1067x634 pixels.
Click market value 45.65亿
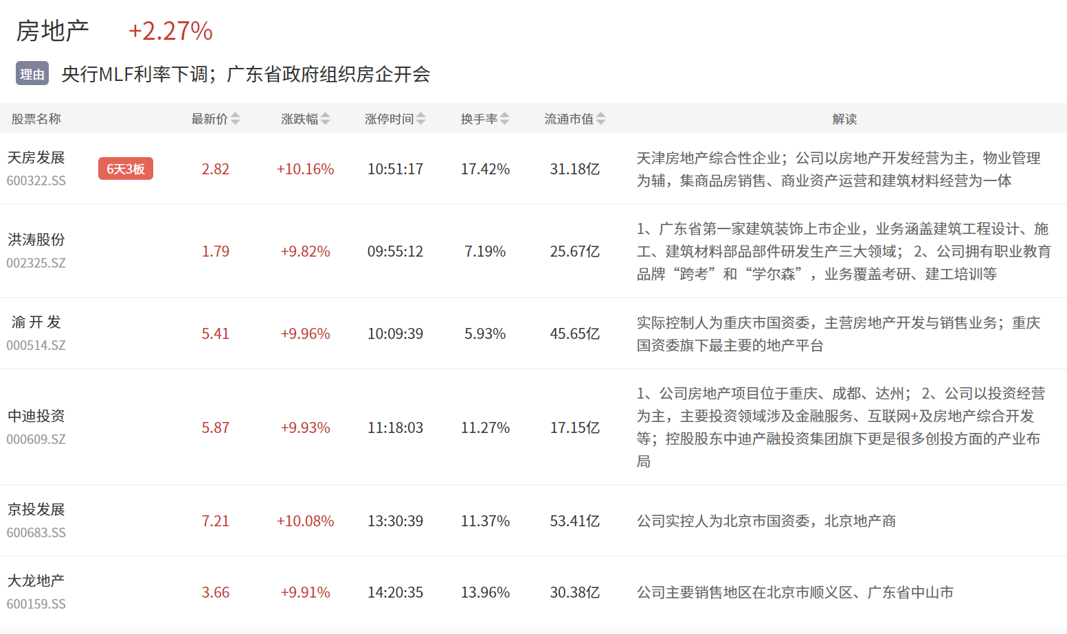pos(574,333)
